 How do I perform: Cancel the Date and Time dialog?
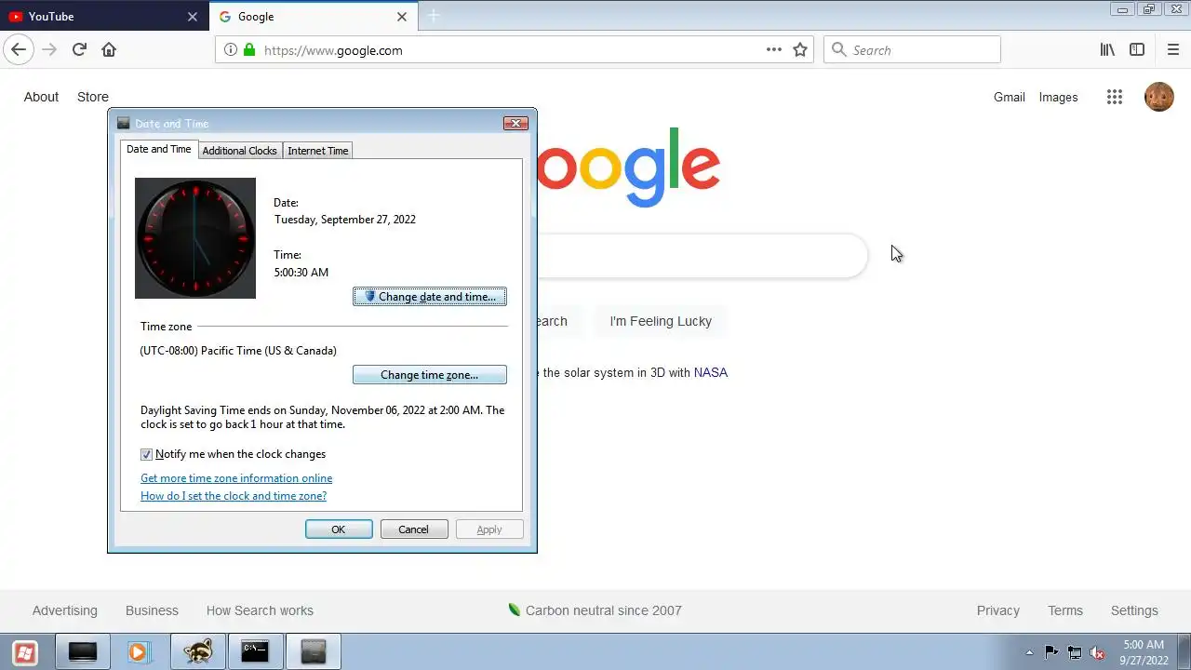(414, 529)
